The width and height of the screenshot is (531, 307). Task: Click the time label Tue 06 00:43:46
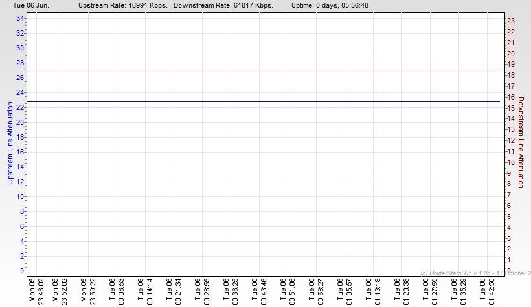coord(259,291)
